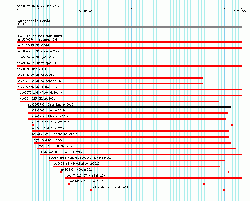This screenshot has width=250, height=201.
Task: Open esv3668938 (Besenbacher2015) variant
Action: 51,104
